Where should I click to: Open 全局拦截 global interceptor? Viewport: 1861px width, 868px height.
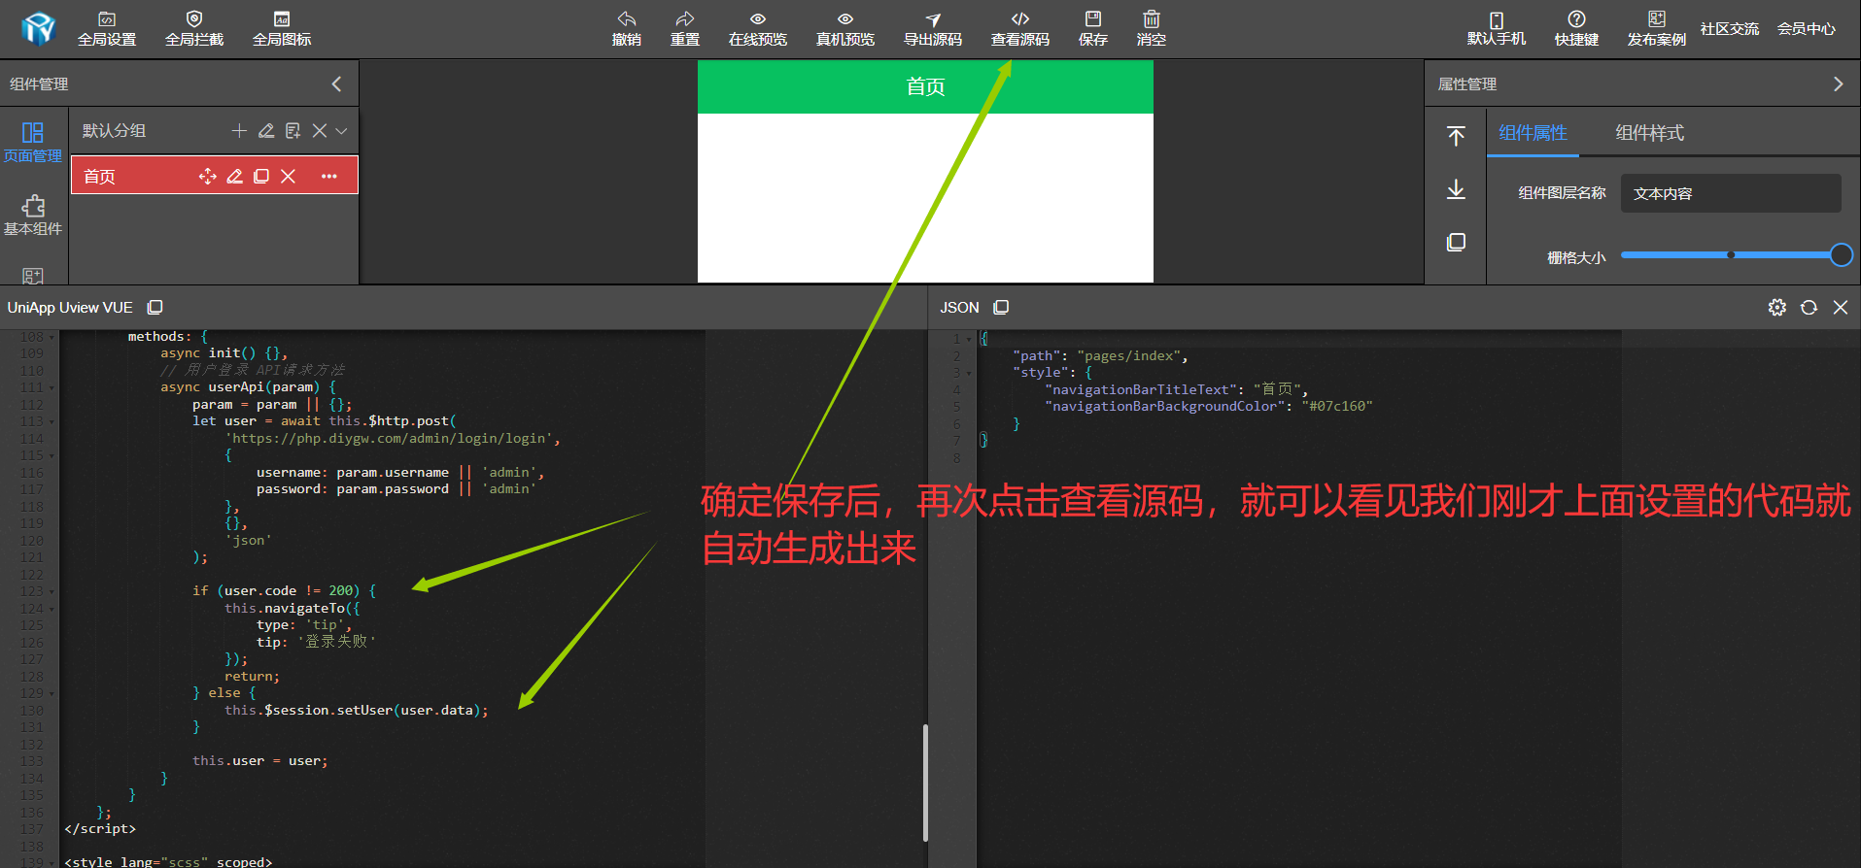point(194,29)
